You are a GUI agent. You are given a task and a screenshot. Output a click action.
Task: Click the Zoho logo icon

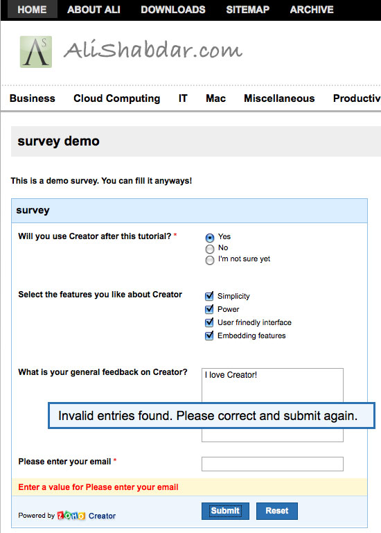(x=71, y=516)
